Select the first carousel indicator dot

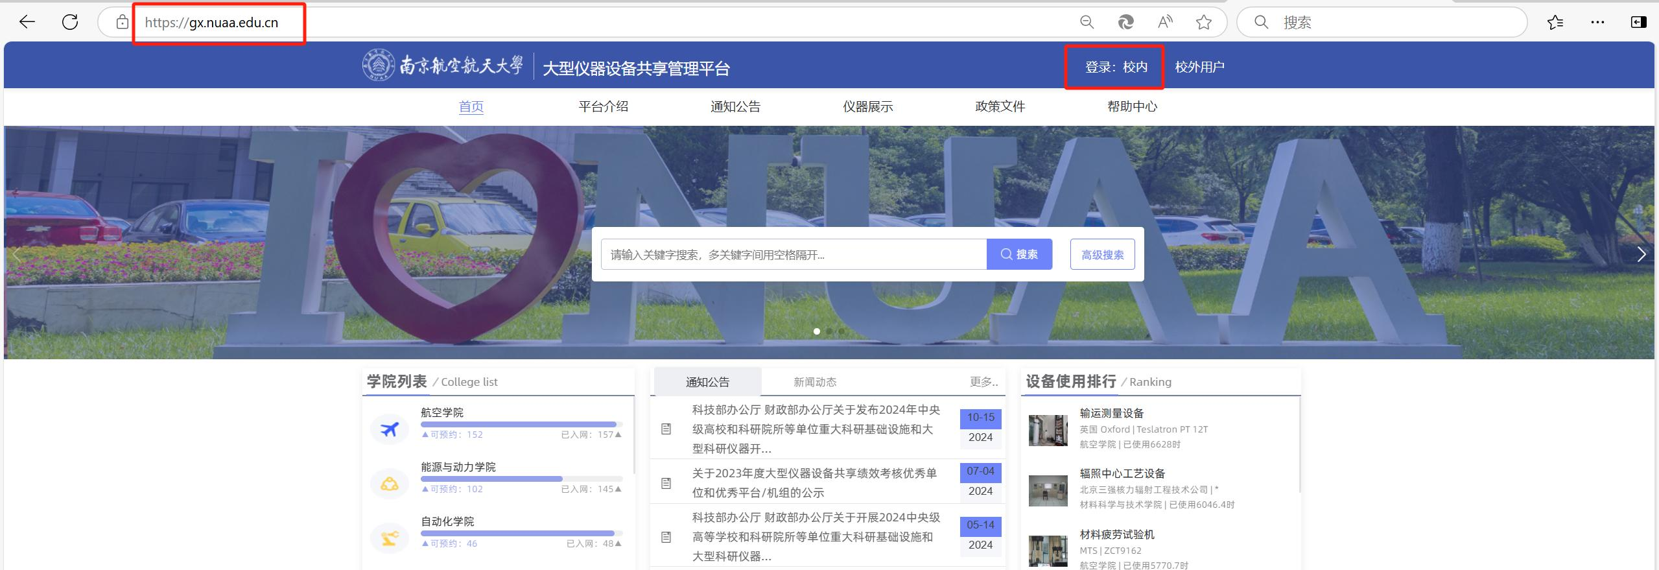(x=817, y=331)
